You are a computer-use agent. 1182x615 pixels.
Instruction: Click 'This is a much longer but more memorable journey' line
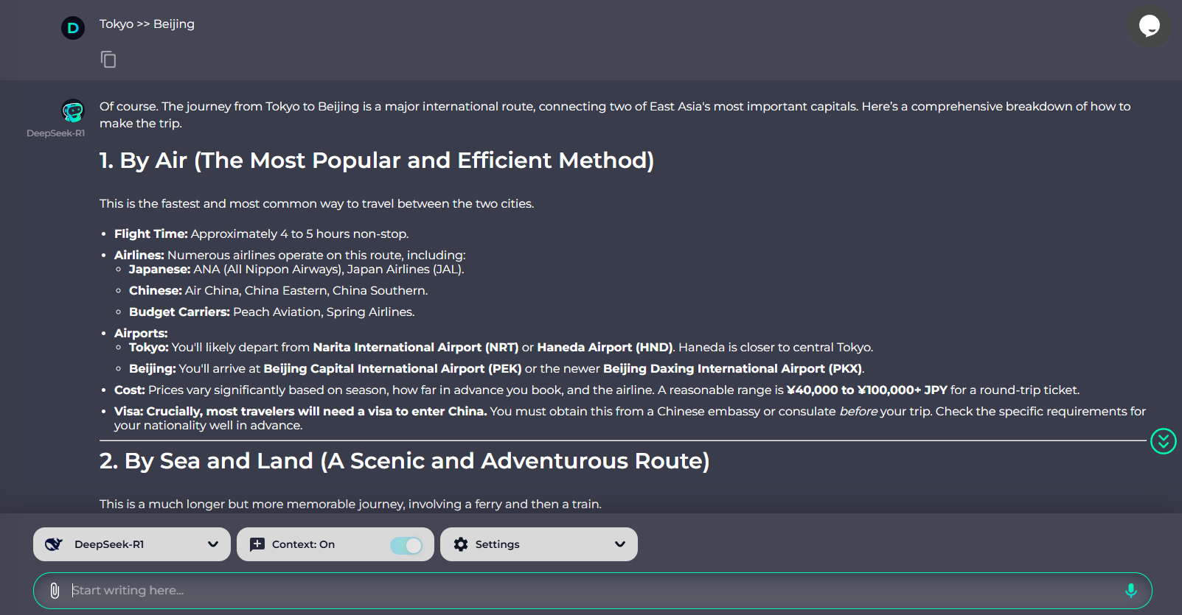[x=350, y=505]
